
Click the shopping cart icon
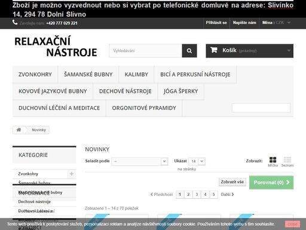coord(214,50)
